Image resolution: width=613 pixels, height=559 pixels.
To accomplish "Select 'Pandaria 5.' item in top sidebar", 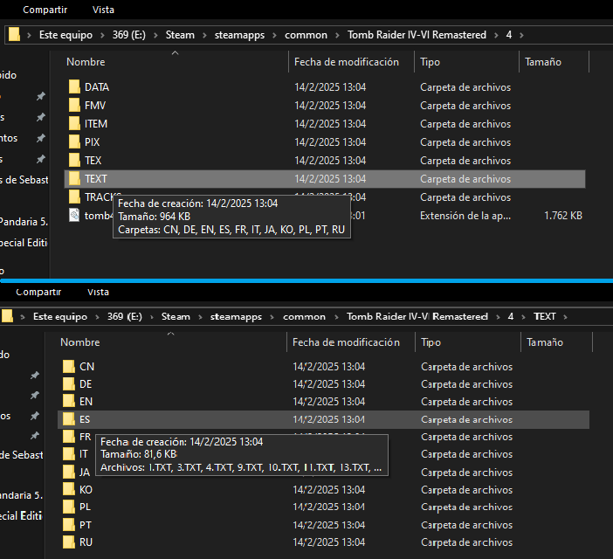I will tap(24, 222).
